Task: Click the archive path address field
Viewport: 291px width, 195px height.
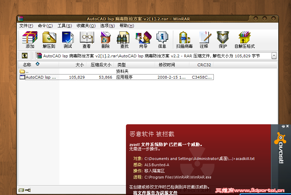Action: pos(153,56)
